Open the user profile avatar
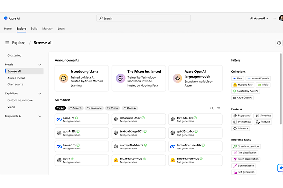Screen dimensions: 283x188 (x=281, y=18)
